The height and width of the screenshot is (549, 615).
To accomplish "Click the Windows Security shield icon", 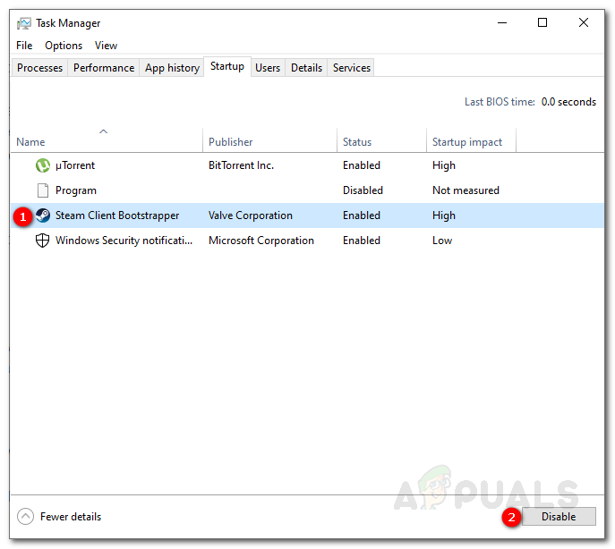I will 42,241.
